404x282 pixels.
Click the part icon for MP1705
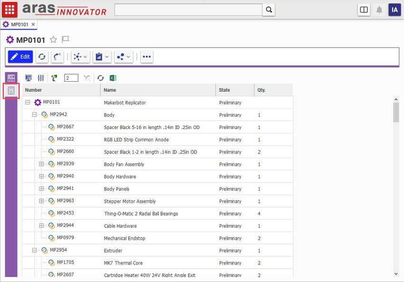pos(51,263)
